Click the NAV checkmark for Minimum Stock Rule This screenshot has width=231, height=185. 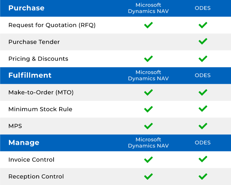tap(148, 109)
